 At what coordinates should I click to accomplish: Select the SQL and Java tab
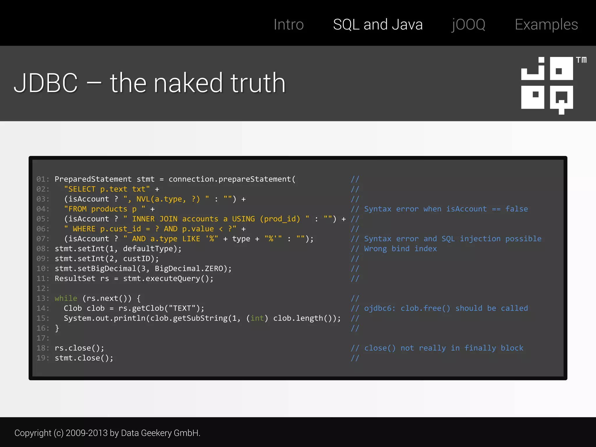[x=378, y=24]
